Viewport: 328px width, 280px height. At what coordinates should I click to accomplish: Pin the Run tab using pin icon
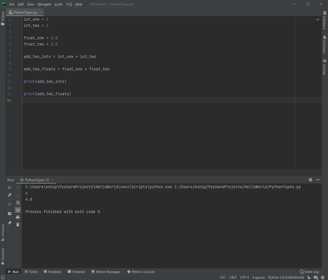pyautogui.click(x=9, y=223)
